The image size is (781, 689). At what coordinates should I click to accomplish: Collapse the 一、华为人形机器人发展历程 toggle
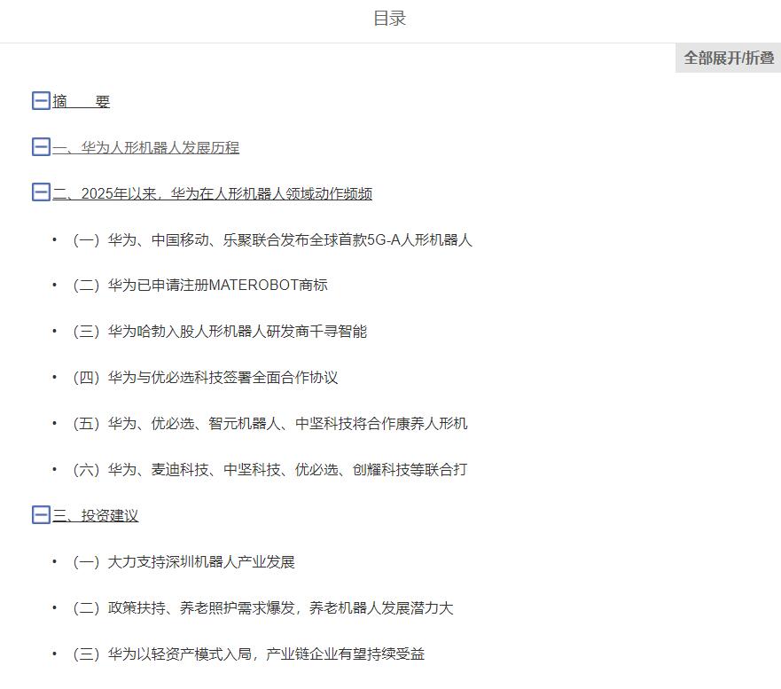[41, 147]
